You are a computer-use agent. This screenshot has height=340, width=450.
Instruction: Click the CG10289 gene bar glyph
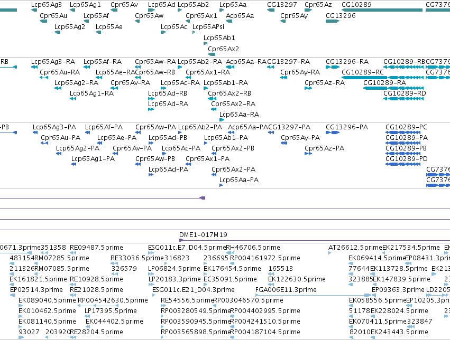point(382,10)
